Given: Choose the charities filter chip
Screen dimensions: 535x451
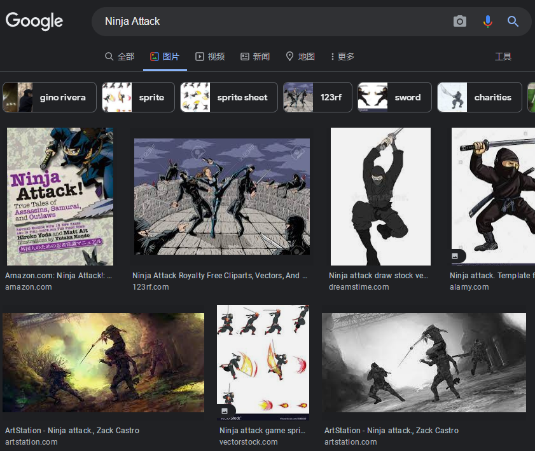Looking at the screenshot, I should pos(479,97).
